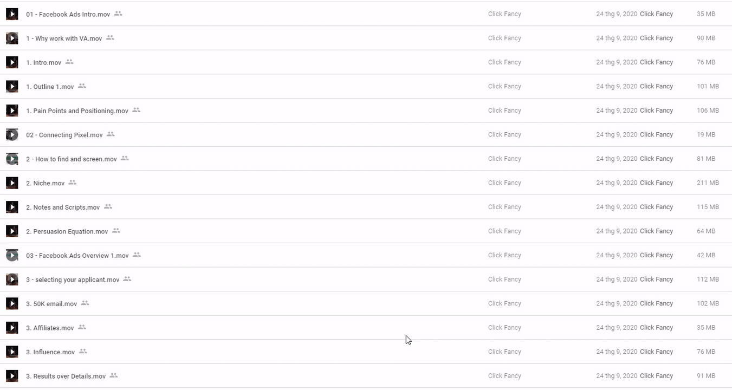The width and height of the screenshot is (732, 390).
Task: Click owner Click Fancy in 1. Intro.mov row
Action: (504, 62)
